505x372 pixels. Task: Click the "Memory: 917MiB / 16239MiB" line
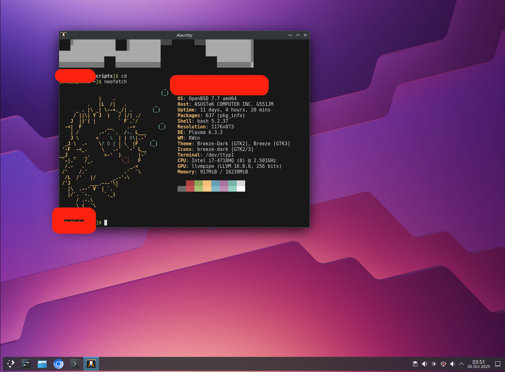pyautogui.click(x=213, y=172)
